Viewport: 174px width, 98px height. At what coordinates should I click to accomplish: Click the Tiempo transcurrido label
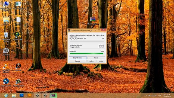point(76,45)
